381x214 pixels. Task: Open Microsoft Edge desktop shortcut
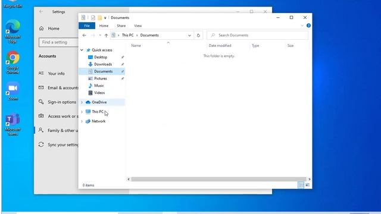(x=13, y=32)
